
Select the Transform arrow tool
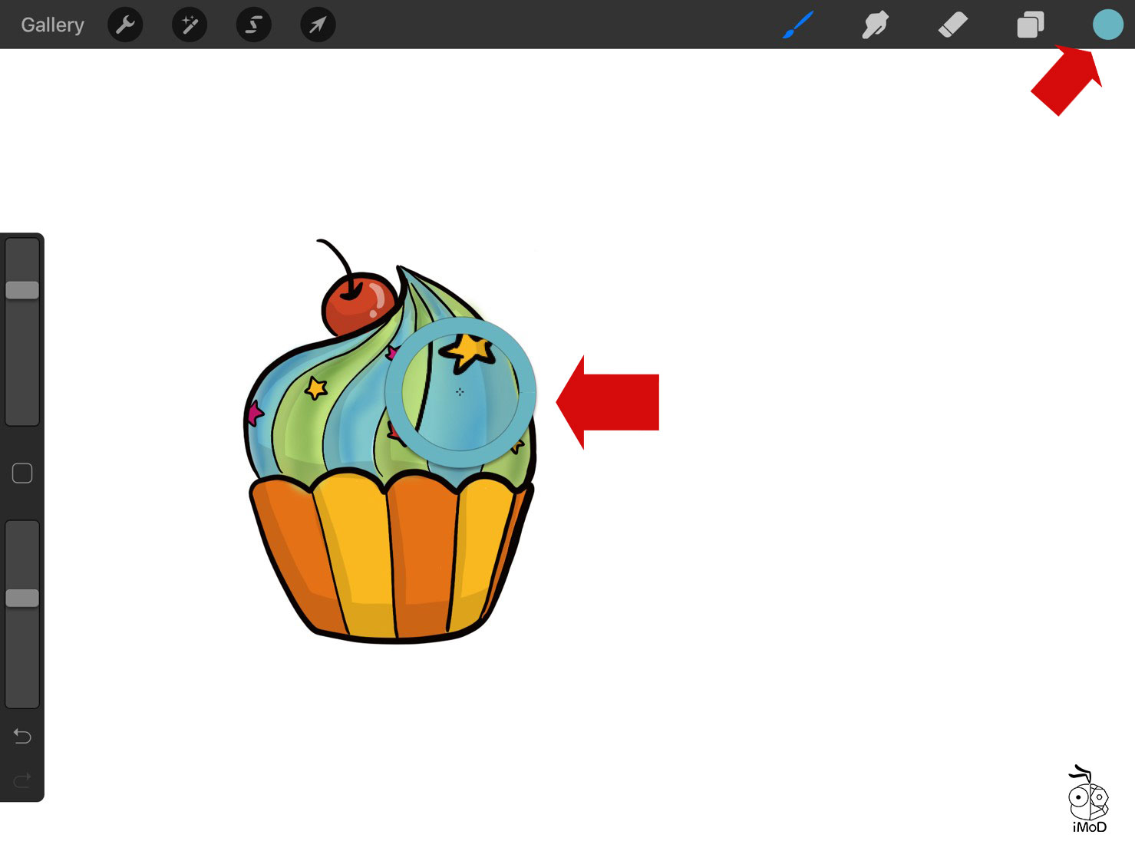[x=318, y=24]
